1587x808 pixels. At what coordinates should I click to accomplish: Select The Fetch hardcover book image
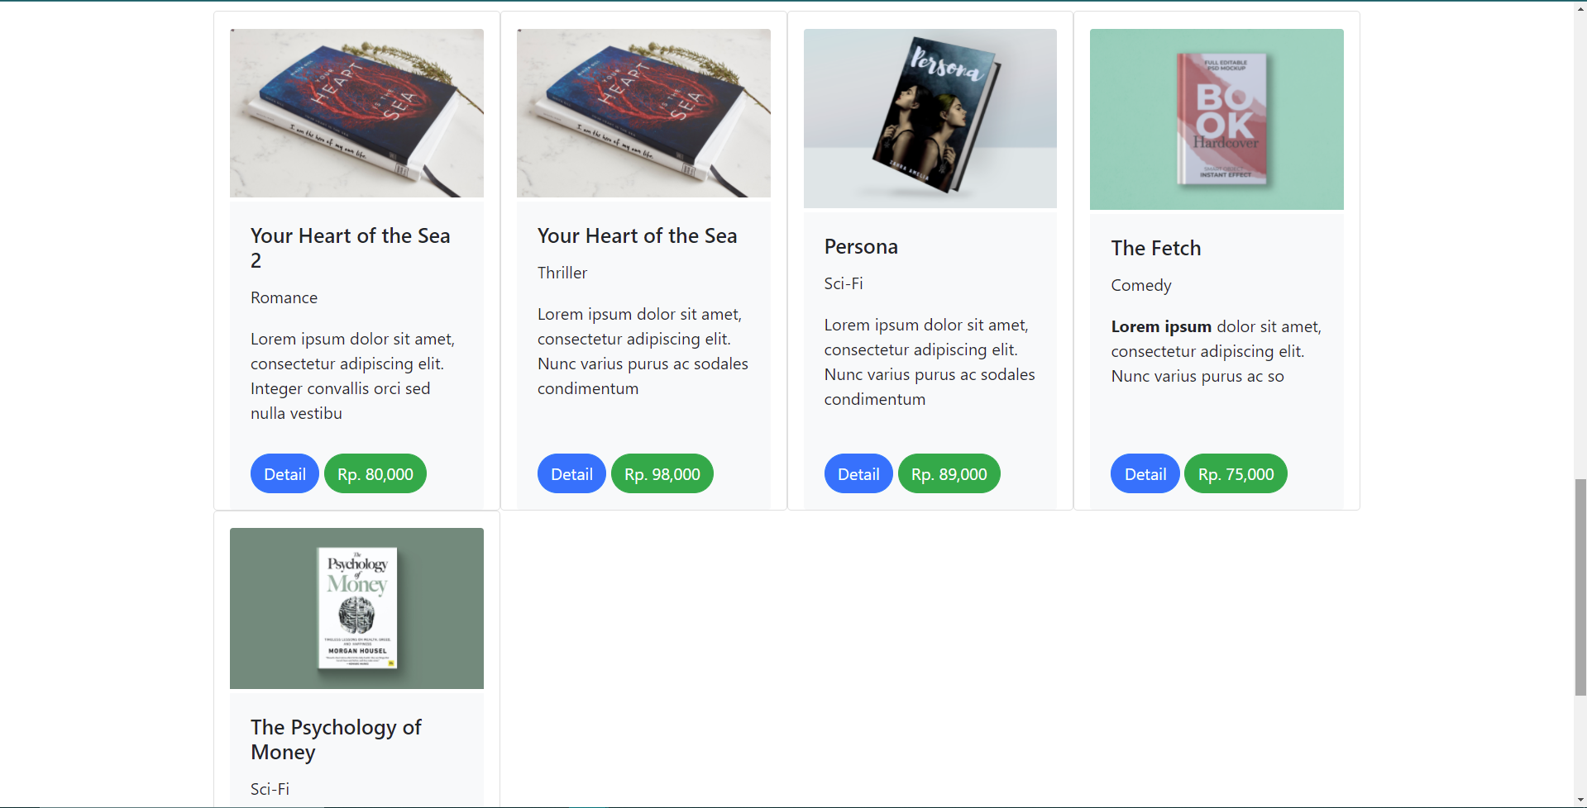pos(1217,119)
